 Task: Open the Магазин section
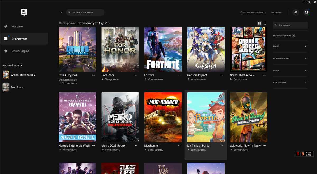pyautogui.click(x=24, y=27)
